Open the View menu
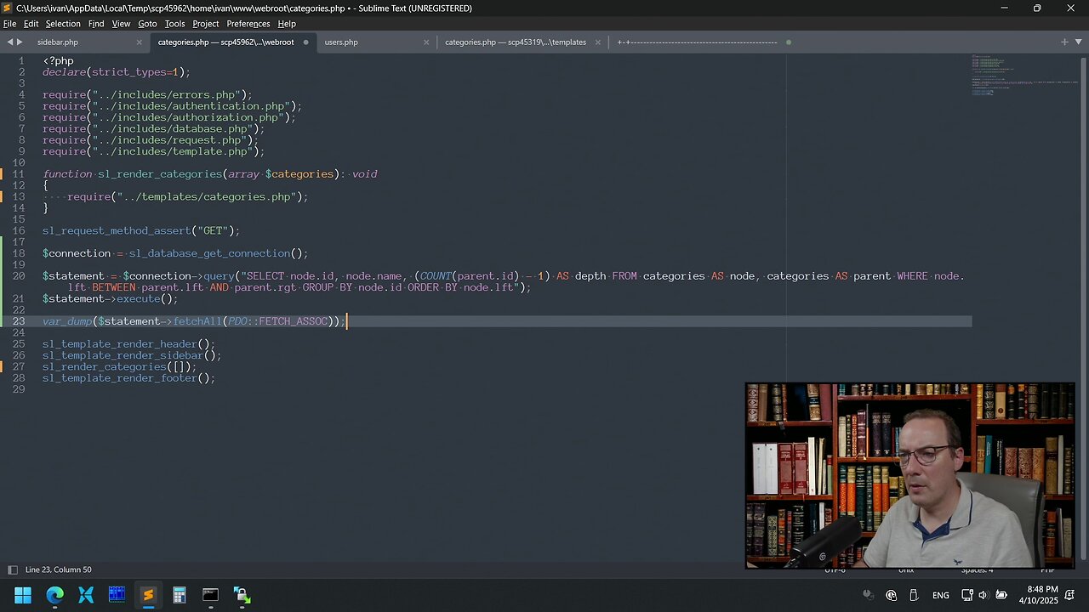 tap(122, 24)
